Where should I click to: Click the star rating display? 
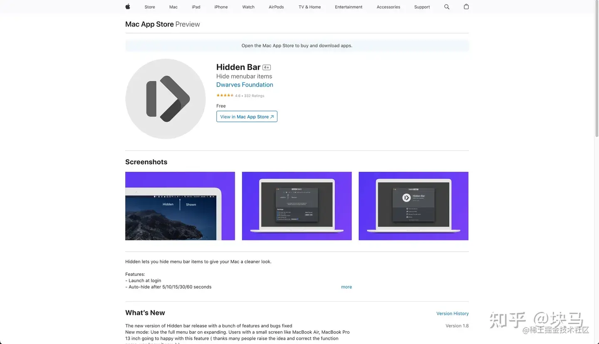[x=225, y=96]
